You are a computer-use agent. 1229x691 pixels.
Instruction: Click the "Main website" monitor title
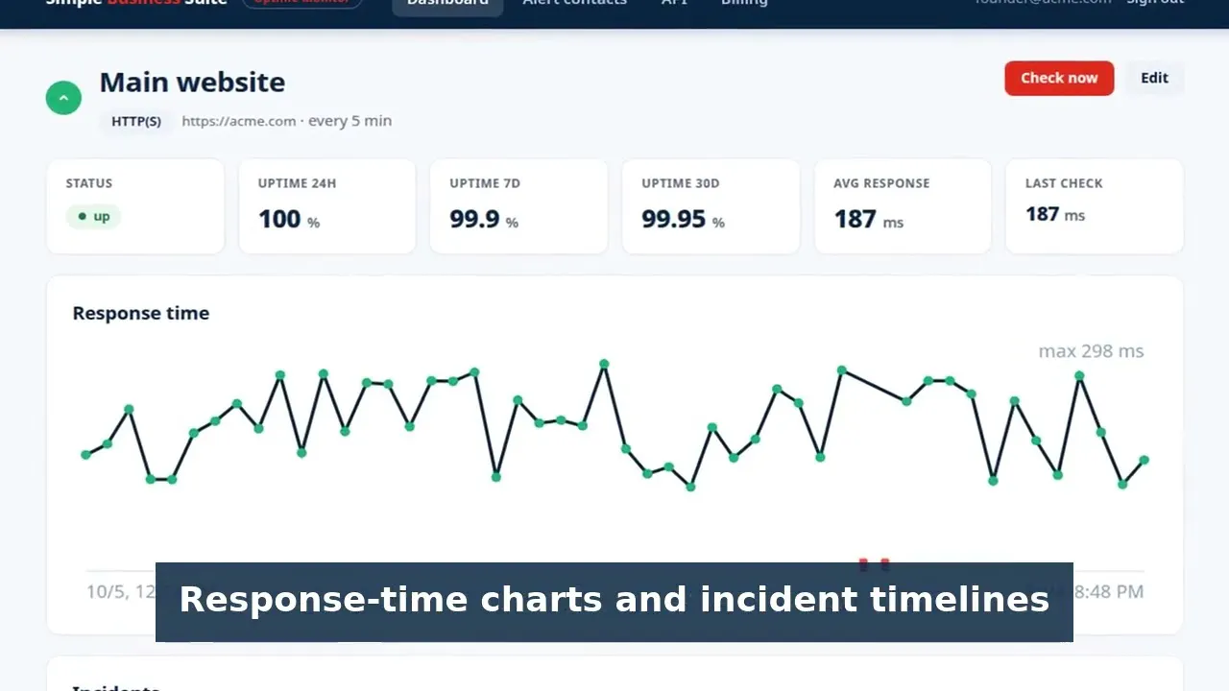(x=192, y=83)
